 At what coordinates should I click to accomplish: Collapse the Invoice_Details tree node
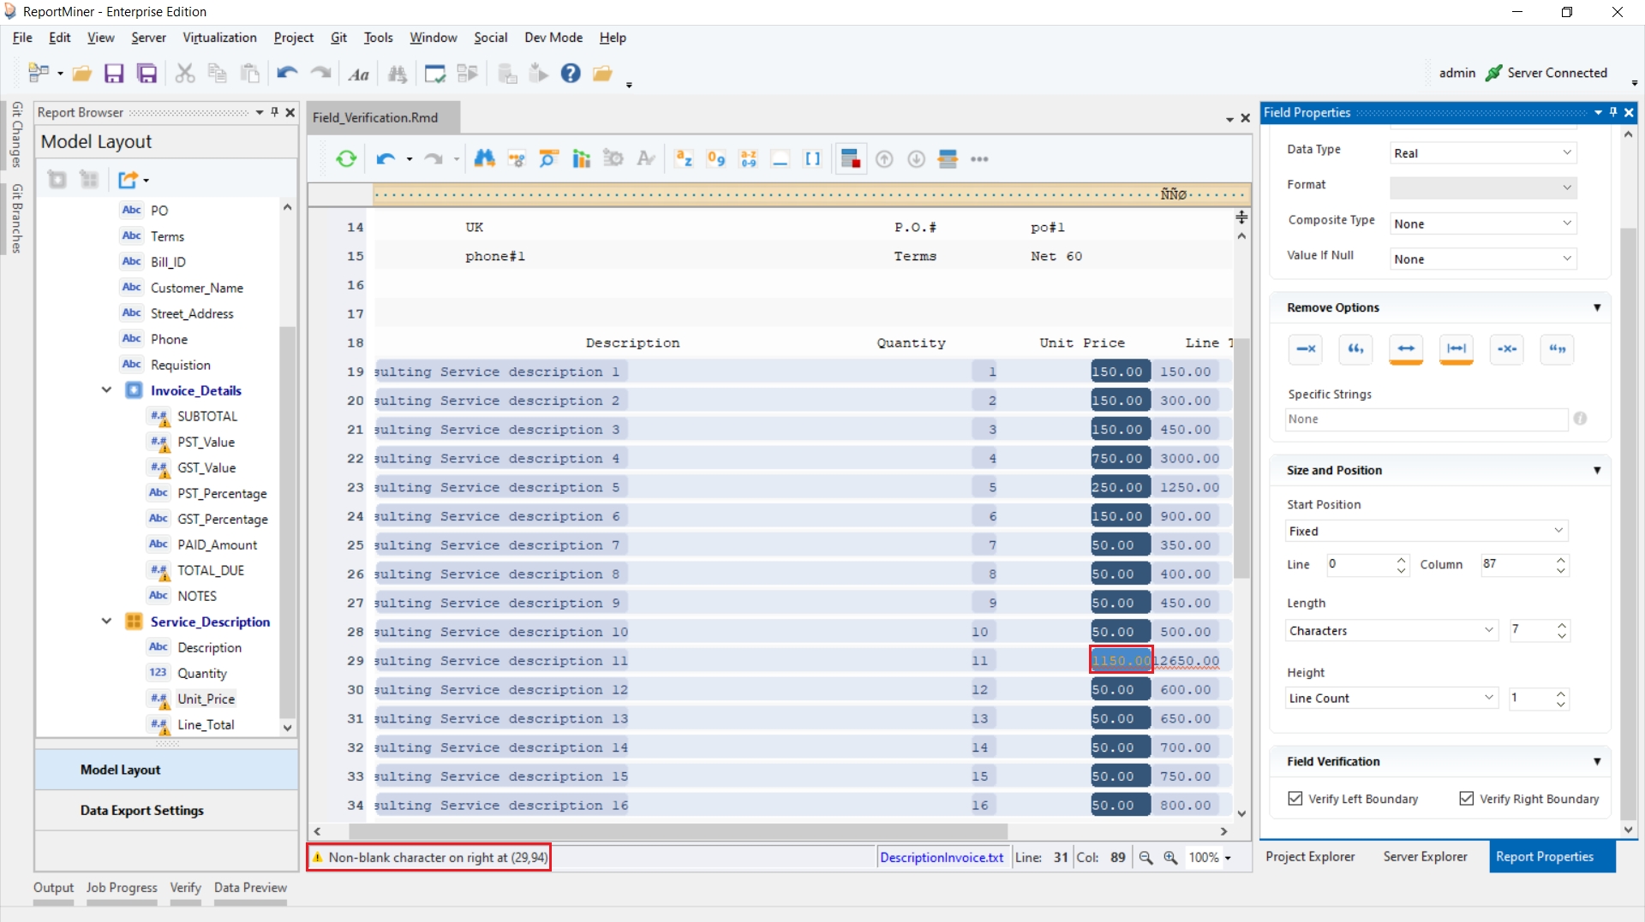106,390
